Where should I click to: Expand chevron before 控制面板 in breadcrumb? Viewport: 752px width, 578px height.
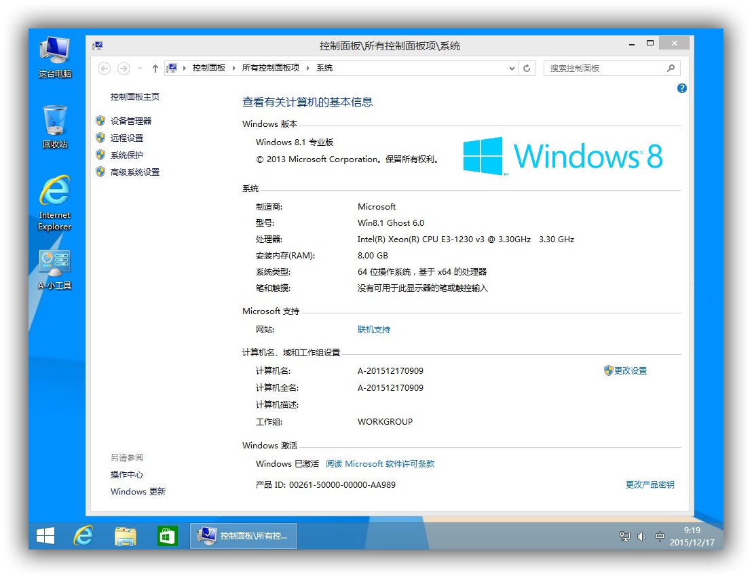[x=185, y=68]
